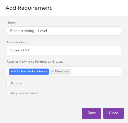Click the Requires evidence label text
Screen dimensions: 128x123
coord(24,93)
